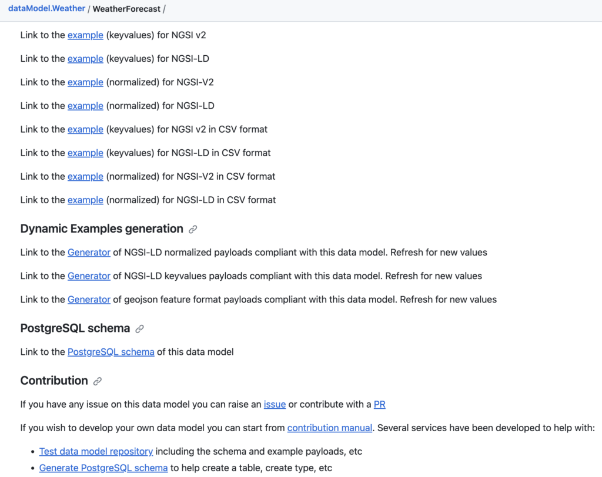Select WeatherForecast in the breadcrumb path
Viewport: 602px width, 477px height.
(126, 9)
